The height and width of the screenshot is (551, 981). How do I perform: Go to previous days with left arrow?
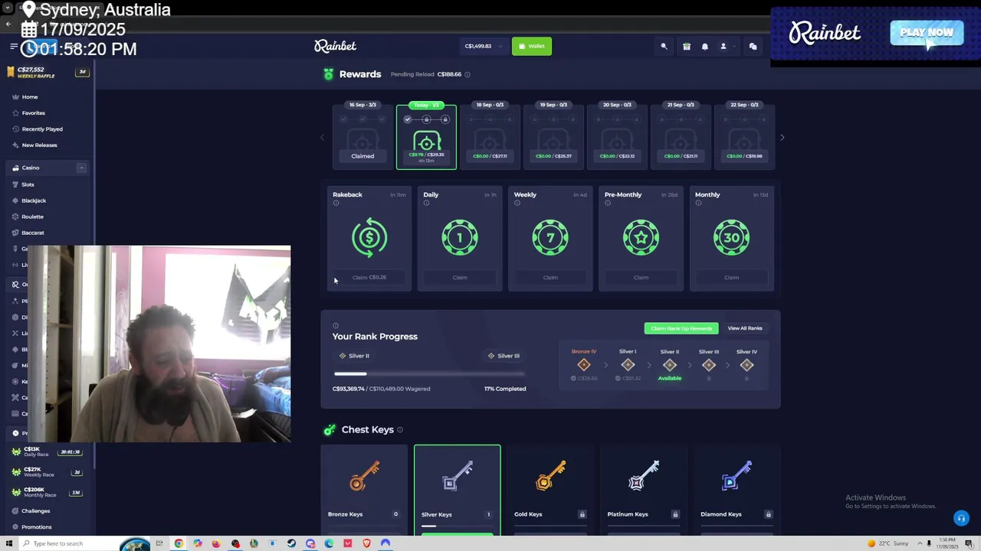click(x=323, y=137)
